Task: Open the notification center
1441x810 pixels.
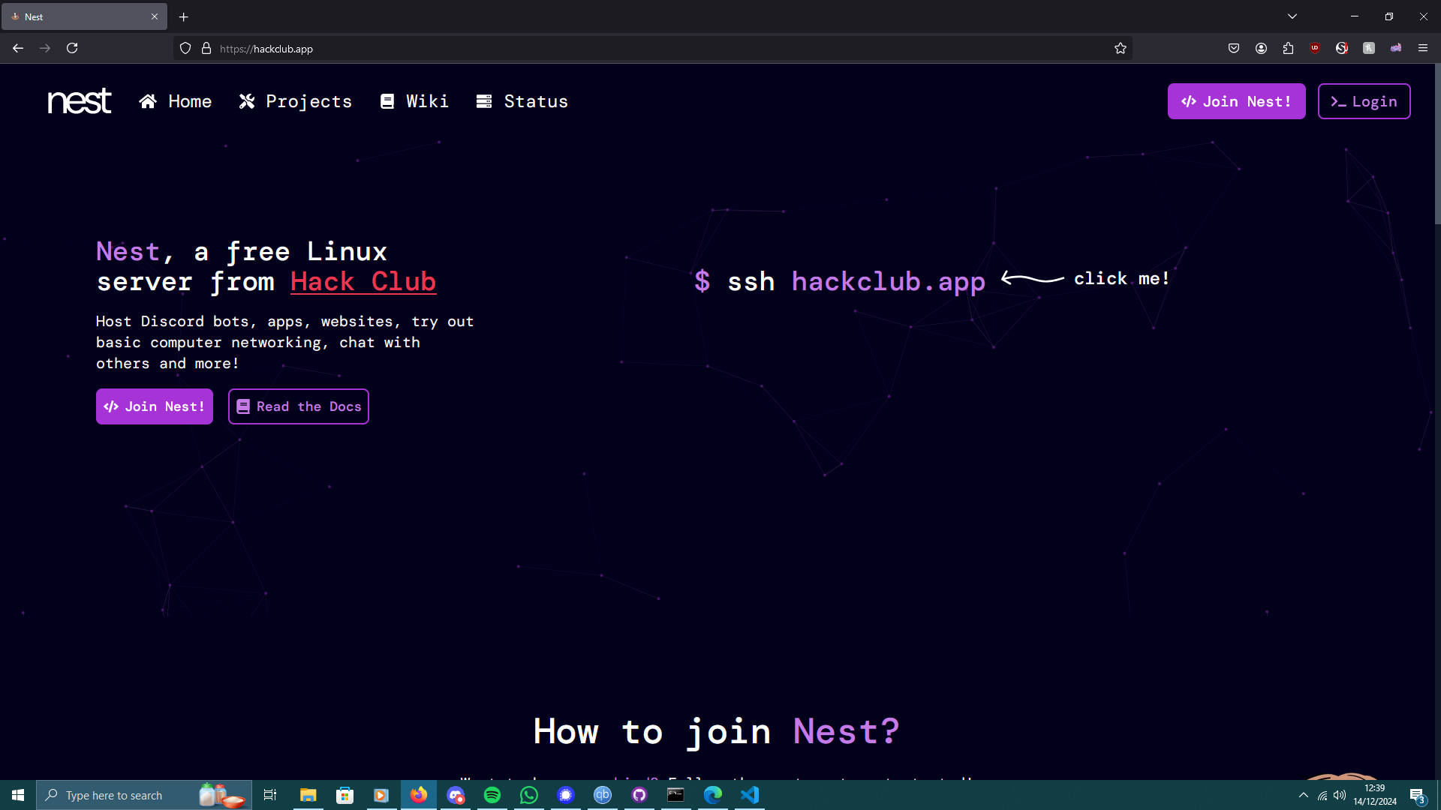Action: pos(1417,795)
